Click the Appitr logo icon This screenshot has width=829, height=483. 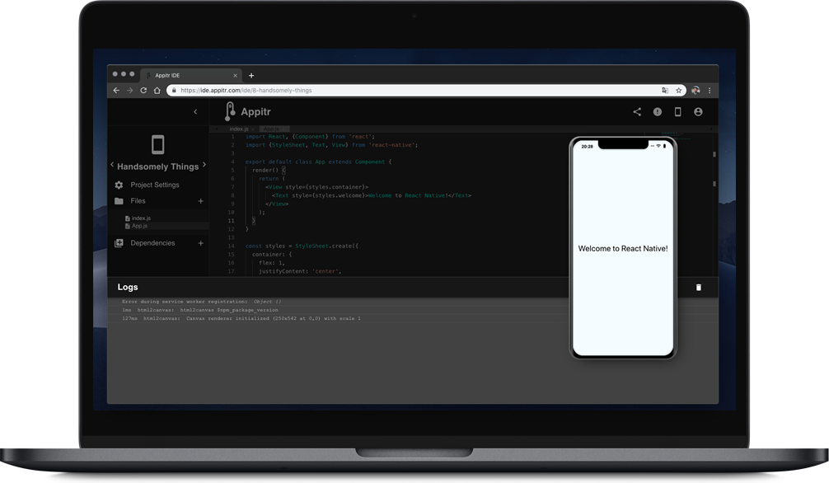tap(229, 111)
